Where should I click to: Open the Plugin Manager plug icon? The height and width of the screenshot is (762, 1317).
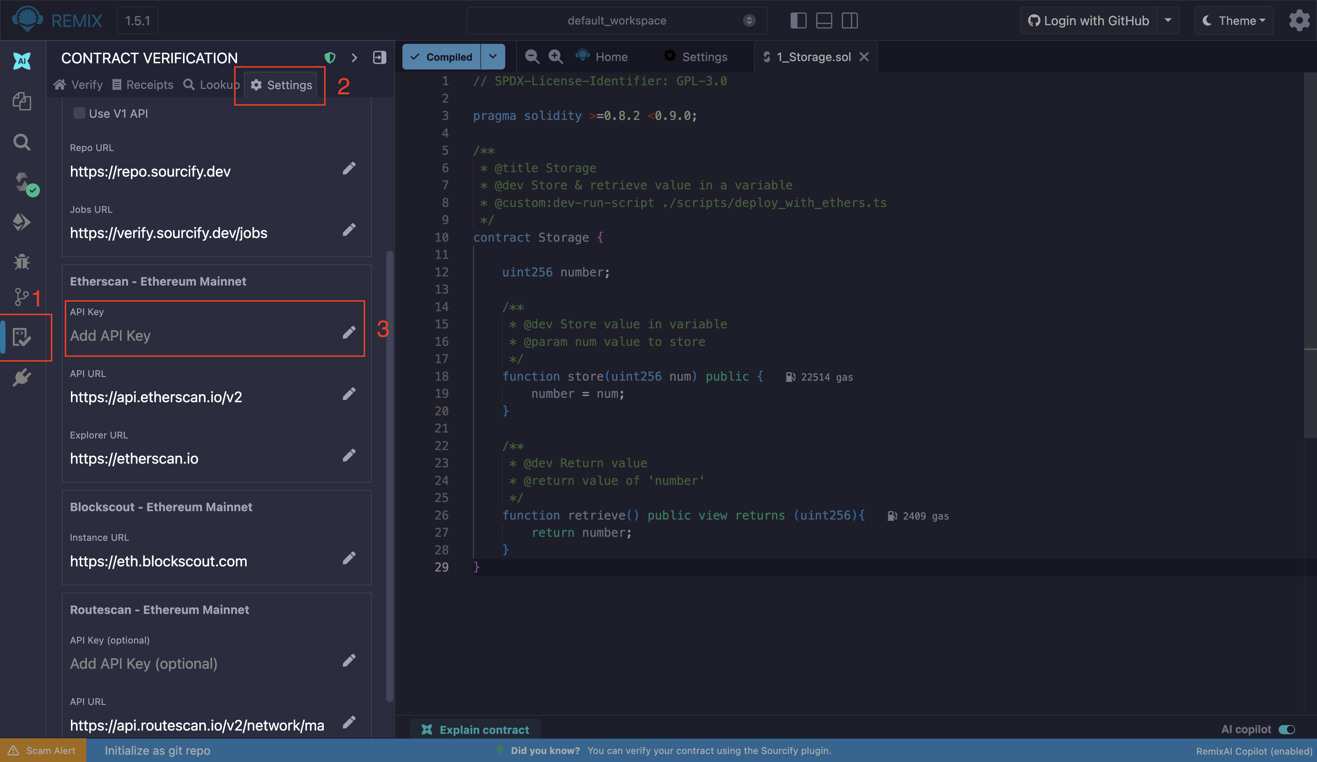click(x=22, y=377)
